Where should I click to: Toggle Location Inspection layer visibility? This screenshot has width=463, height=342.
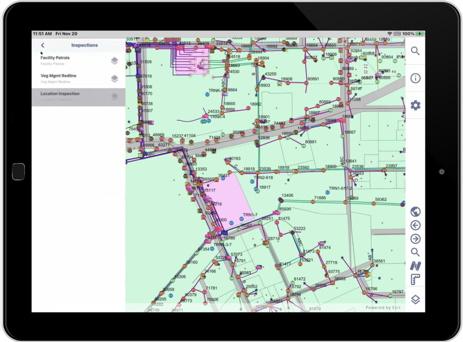pos(114,96)
